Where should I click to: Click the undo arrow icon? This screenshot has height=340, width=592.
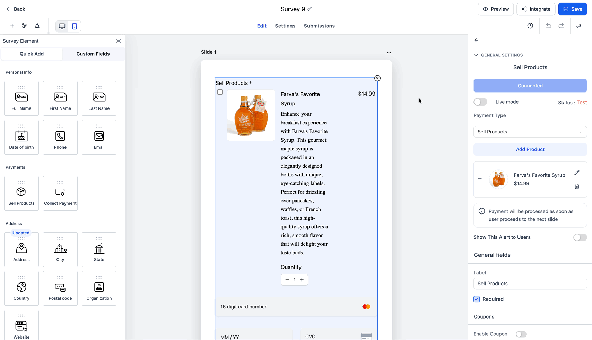point(548,26)
